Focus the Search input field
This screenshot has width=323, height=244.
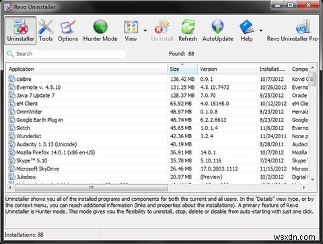click(x=71, y=54)
